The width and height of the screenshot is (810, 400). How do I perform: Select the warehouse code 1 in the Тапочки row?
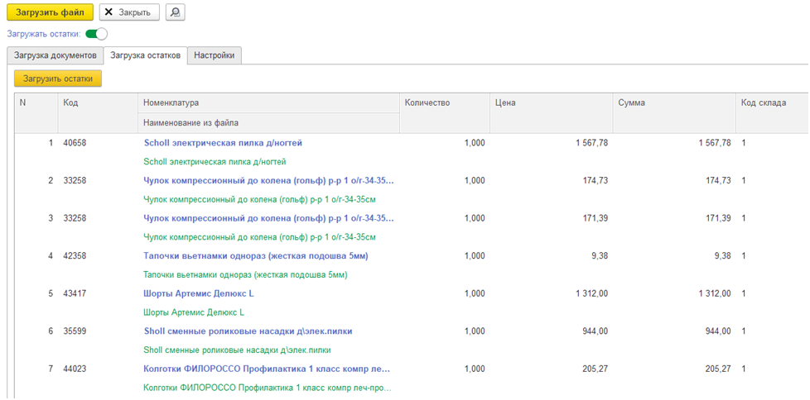click(744, 256)
